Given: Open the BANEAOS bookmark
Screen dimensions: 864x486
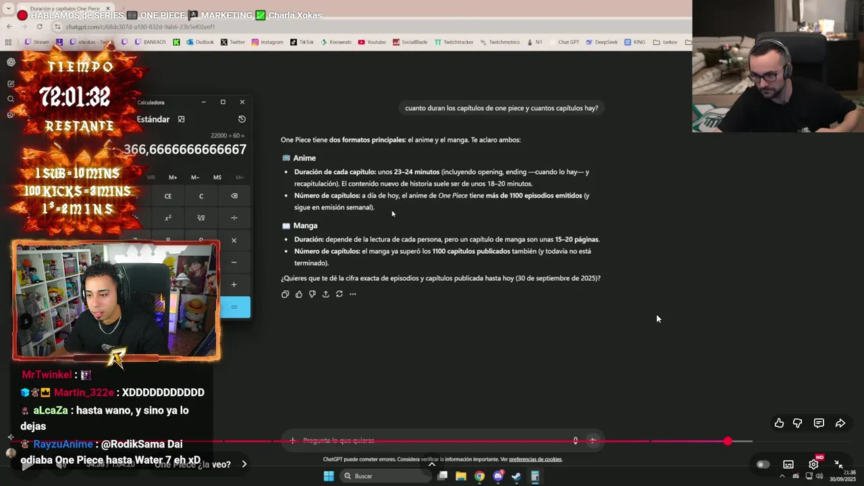Looking at the screenshot, I should (151, 42).
